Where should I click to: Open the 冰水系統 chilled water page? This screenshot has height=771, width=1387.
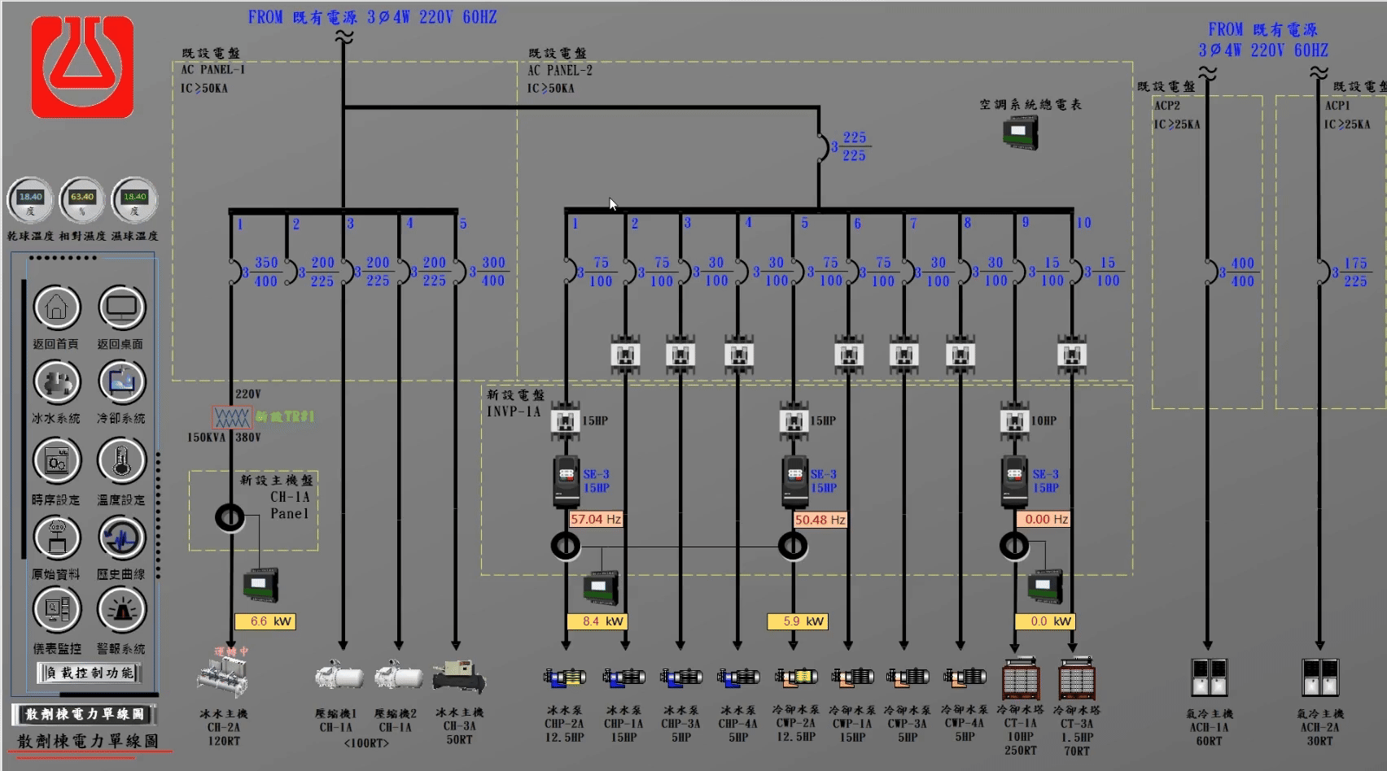56,382
